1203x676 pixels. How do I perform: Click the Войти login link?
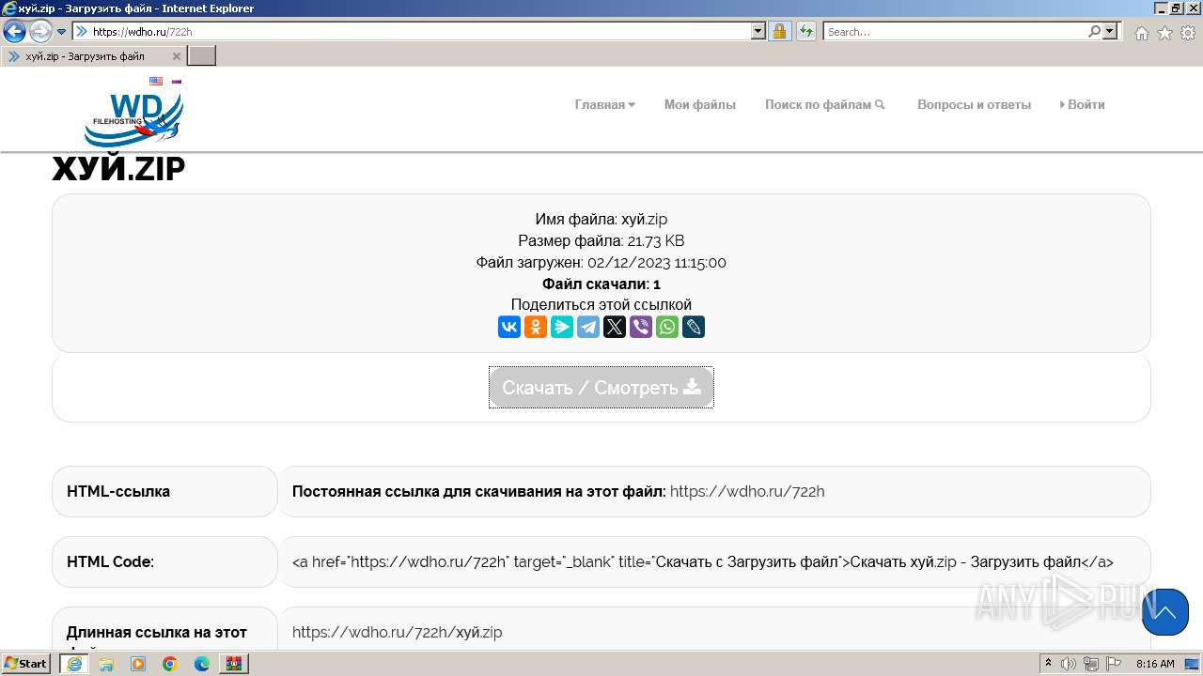1083,105
